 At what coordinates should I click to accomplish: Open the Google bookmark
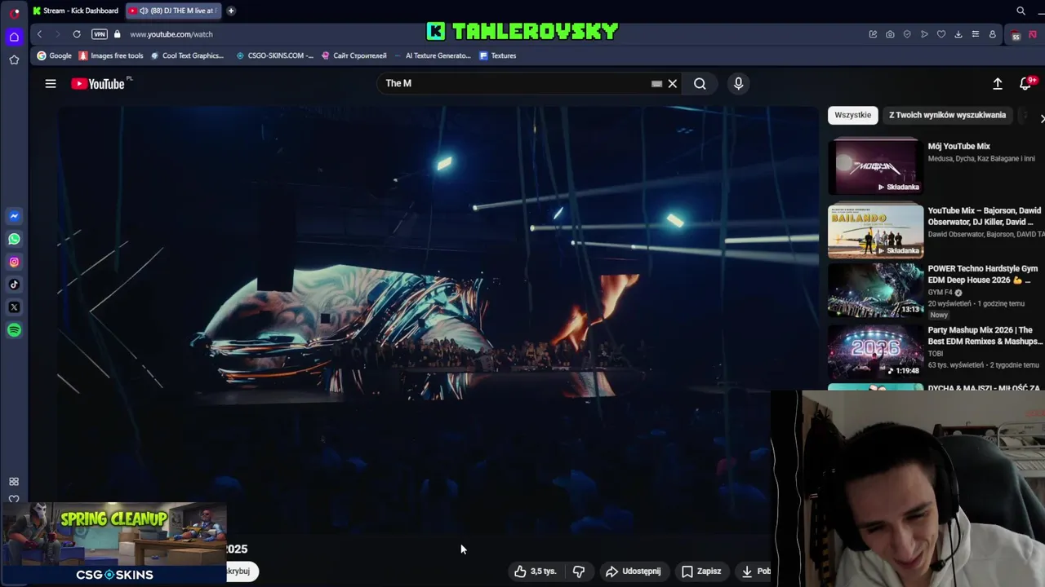tap(54, 55)
